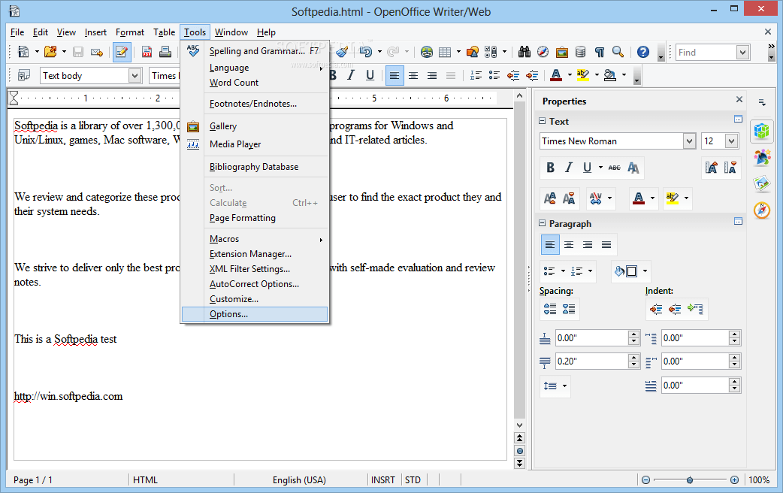Open the sidebar Styles and Formatting deck icon
The height and width of the screenshot is (493, 783).
click(762, 157)
